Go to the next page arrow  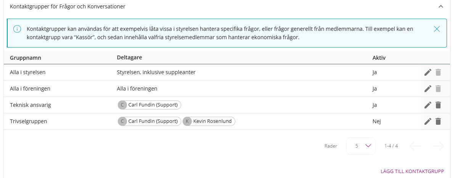point(438,146)
